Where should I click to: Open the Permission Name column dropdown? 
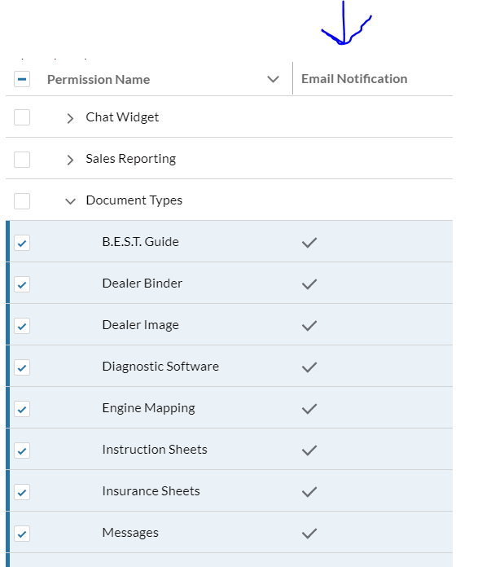click(x=273, y=79)
